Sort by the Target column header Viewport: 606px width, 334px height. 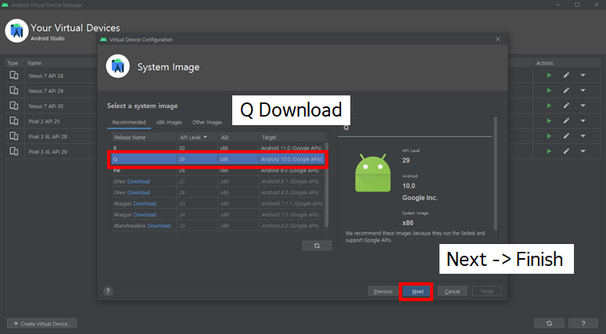293,137
